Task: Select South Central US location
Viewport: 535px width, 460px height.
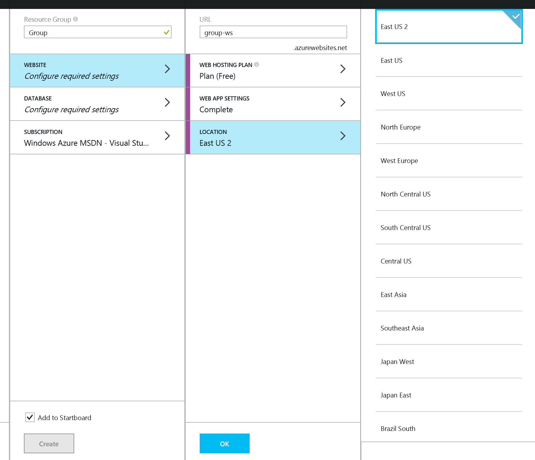Action: [x=449, y=228]
